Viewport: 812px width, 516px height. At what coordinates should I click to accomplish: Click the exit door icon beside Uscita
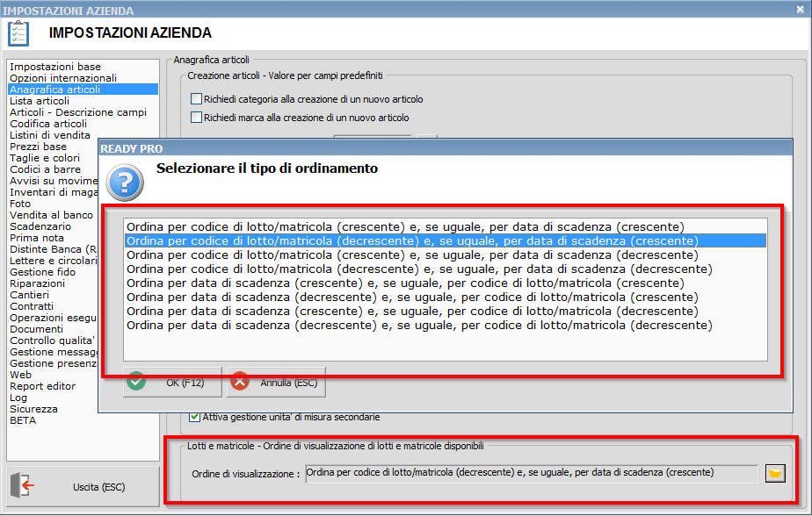22,486
